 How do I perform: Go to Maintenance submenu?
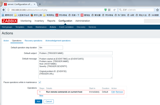point(41,27)
